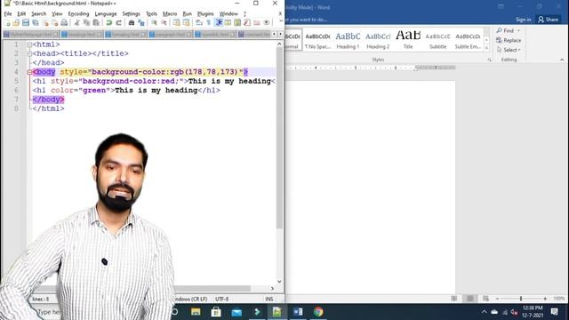The width and height of the screenshot is (569, 320).
Task: Collapse the body fold marker on line 4
Action: (29, 72)
